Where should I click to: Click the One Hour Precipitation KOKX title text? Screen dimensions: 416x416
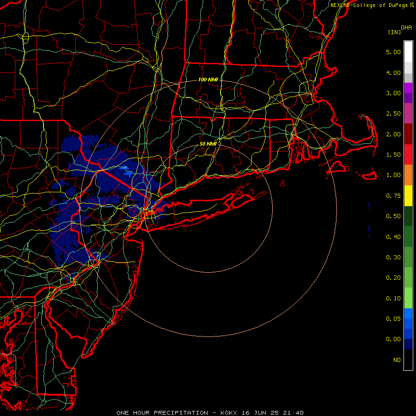pos(210,413)
